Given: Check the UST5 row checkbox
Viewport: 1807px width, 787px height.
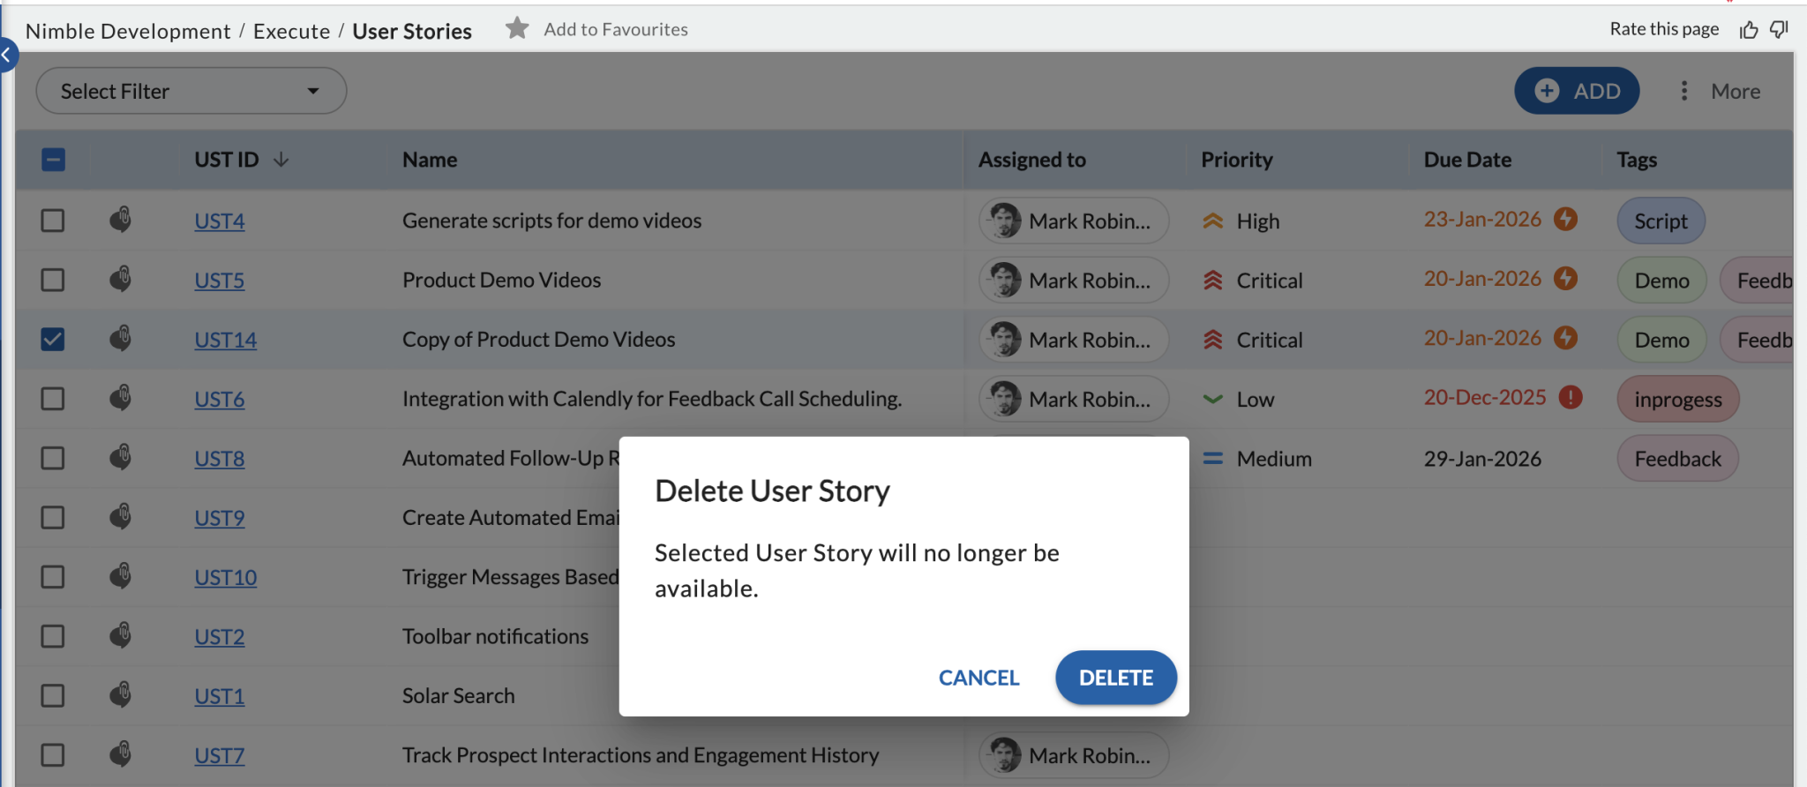Looking at the screenshot, I should coord(53,280).
